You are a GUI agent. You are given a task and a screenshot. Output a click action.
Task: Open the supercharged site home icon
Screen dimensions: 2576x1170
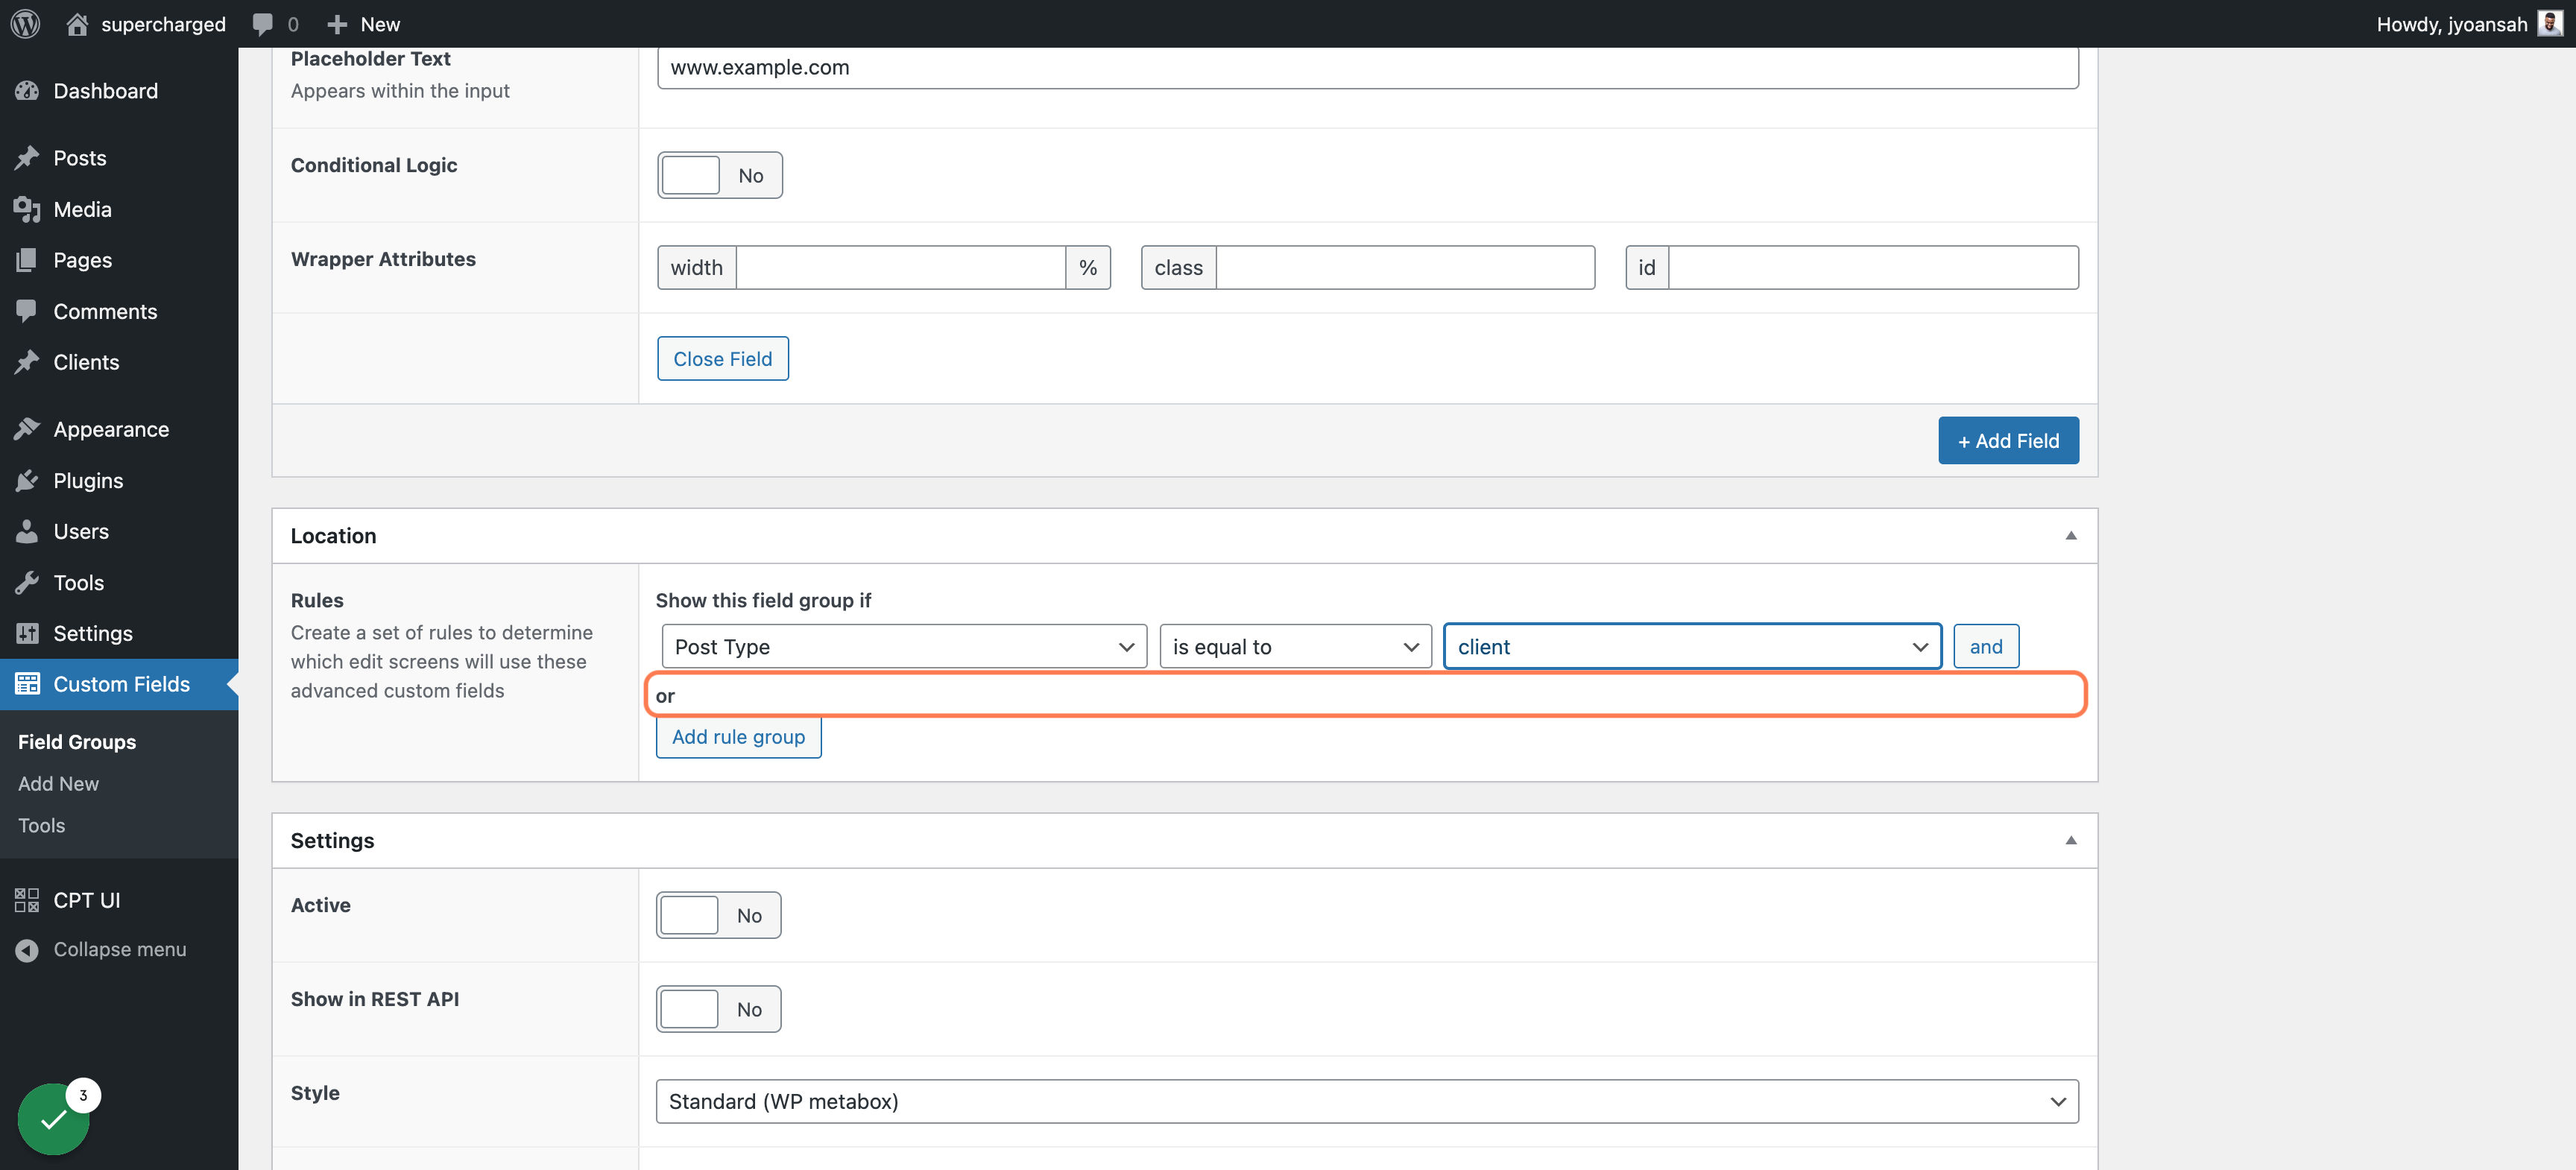[77, 23]
